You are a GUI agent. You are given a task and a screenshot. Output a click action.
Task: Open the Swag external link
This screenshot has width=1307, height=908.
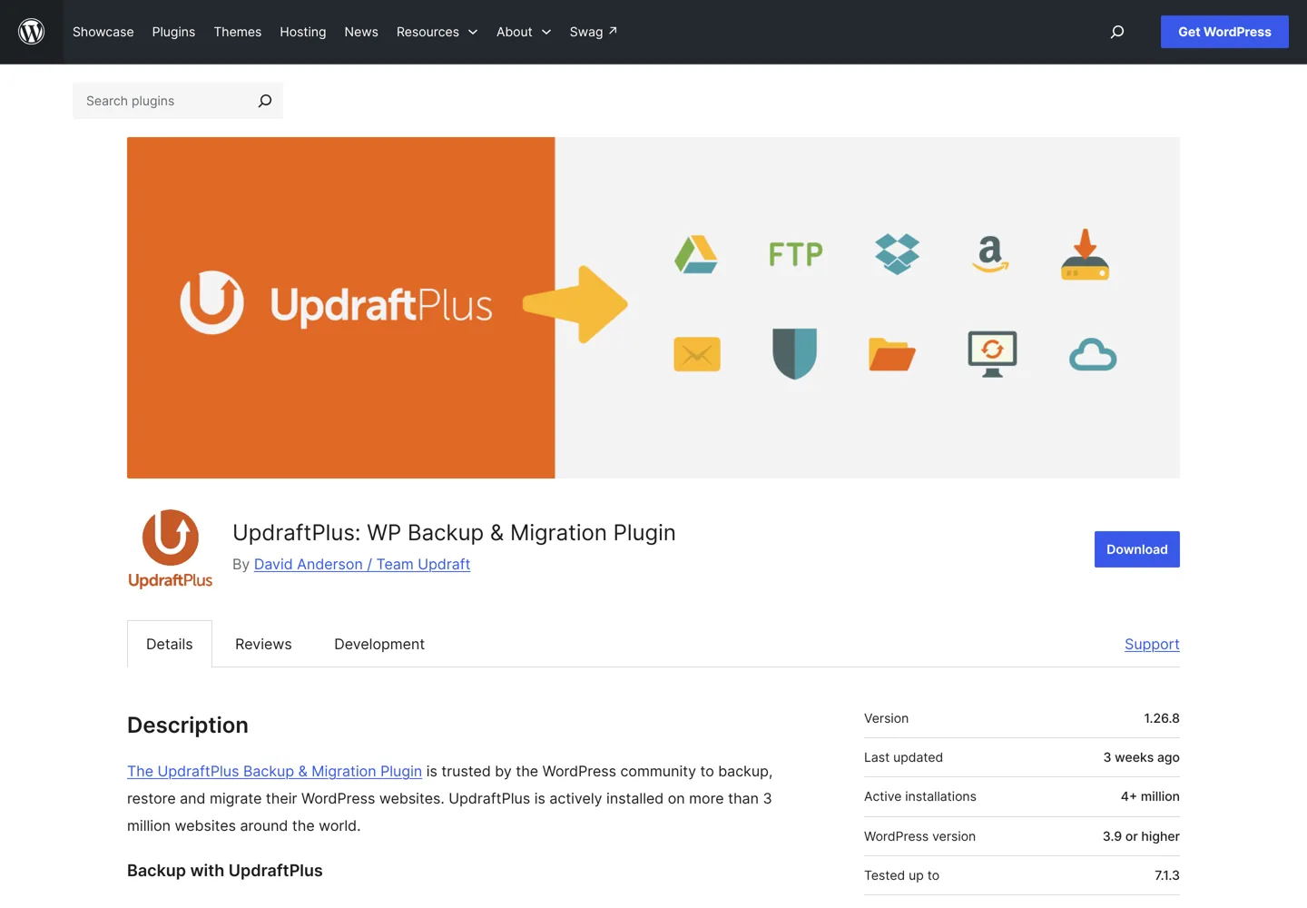(x=594, y=32)
